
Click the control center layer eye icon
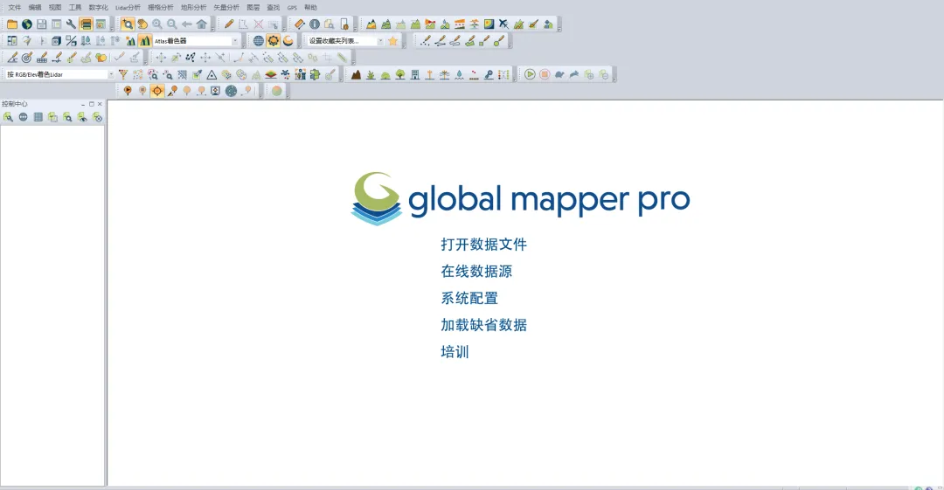point(82,117)
